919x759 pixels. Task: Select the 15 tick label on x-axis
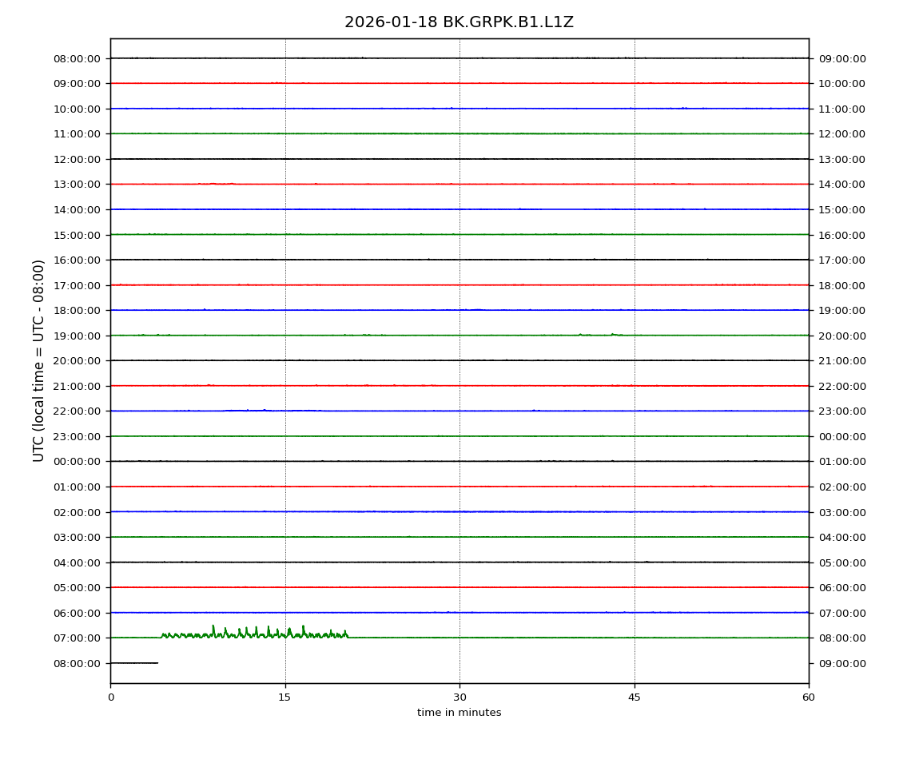[284, 697]
